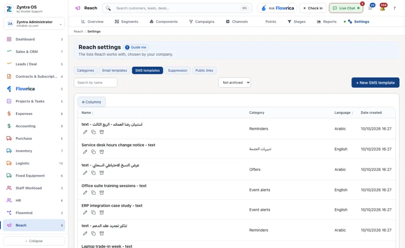Open the Points tab
Screen dimensions: 405x248
[x=271, y=22]
